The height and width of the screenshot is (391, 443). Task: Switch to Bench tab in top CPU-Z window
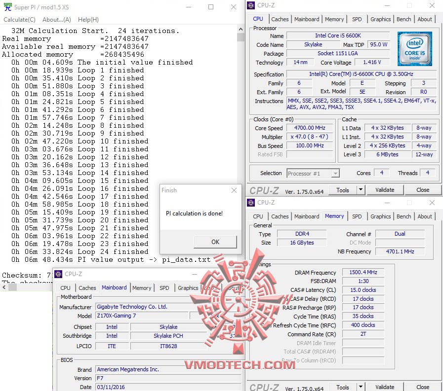point(403,19)
